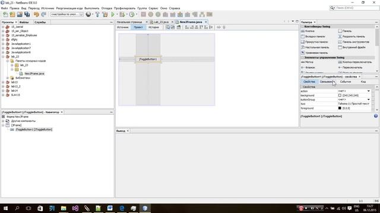Expand the lab13 project node
Screen dimensions: 380x213
3,82
